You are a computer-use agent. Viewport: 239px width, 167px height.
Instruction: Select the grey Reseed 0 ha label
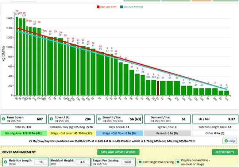[167, 133]
